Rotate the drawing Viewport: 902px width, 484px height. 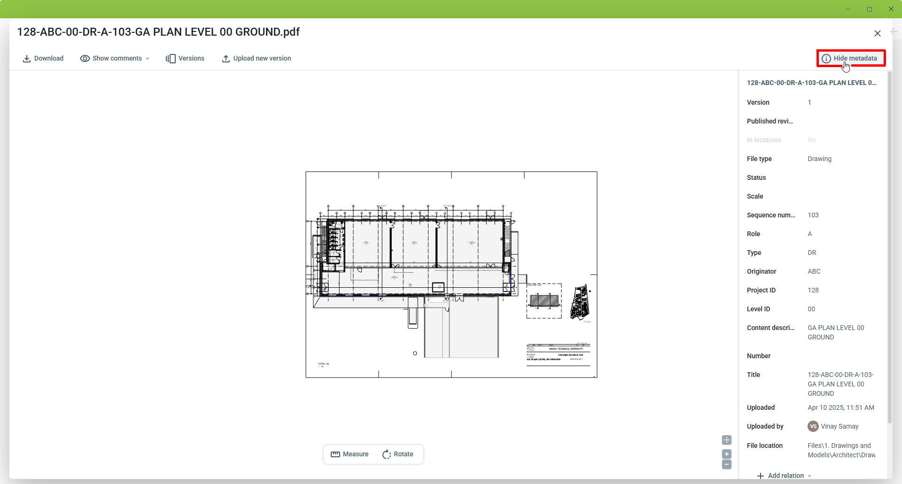[x=398, y=454]
